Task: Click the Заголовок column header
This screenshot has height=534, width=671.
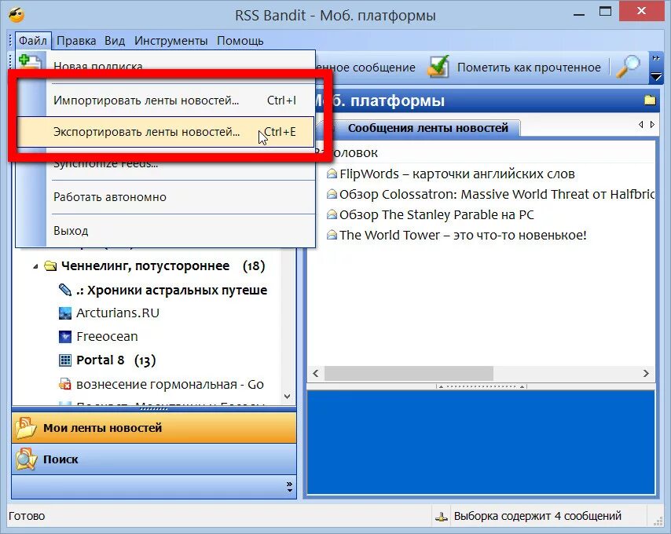Action: click(482, 152)
